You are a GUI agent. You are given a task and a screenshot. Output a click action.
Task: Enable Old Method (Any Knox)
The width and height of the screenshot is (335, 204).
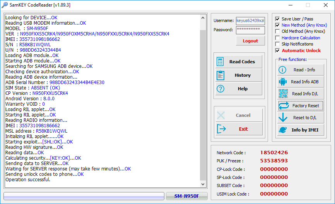click(277, 31)
